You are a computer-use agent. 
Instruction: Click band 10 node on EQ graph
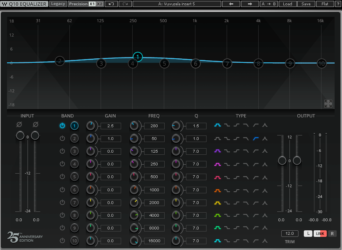(321, 64)
